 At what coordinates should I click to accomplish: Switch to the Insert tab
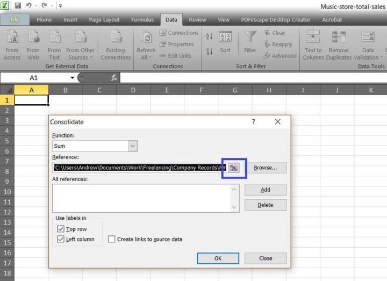70,20
